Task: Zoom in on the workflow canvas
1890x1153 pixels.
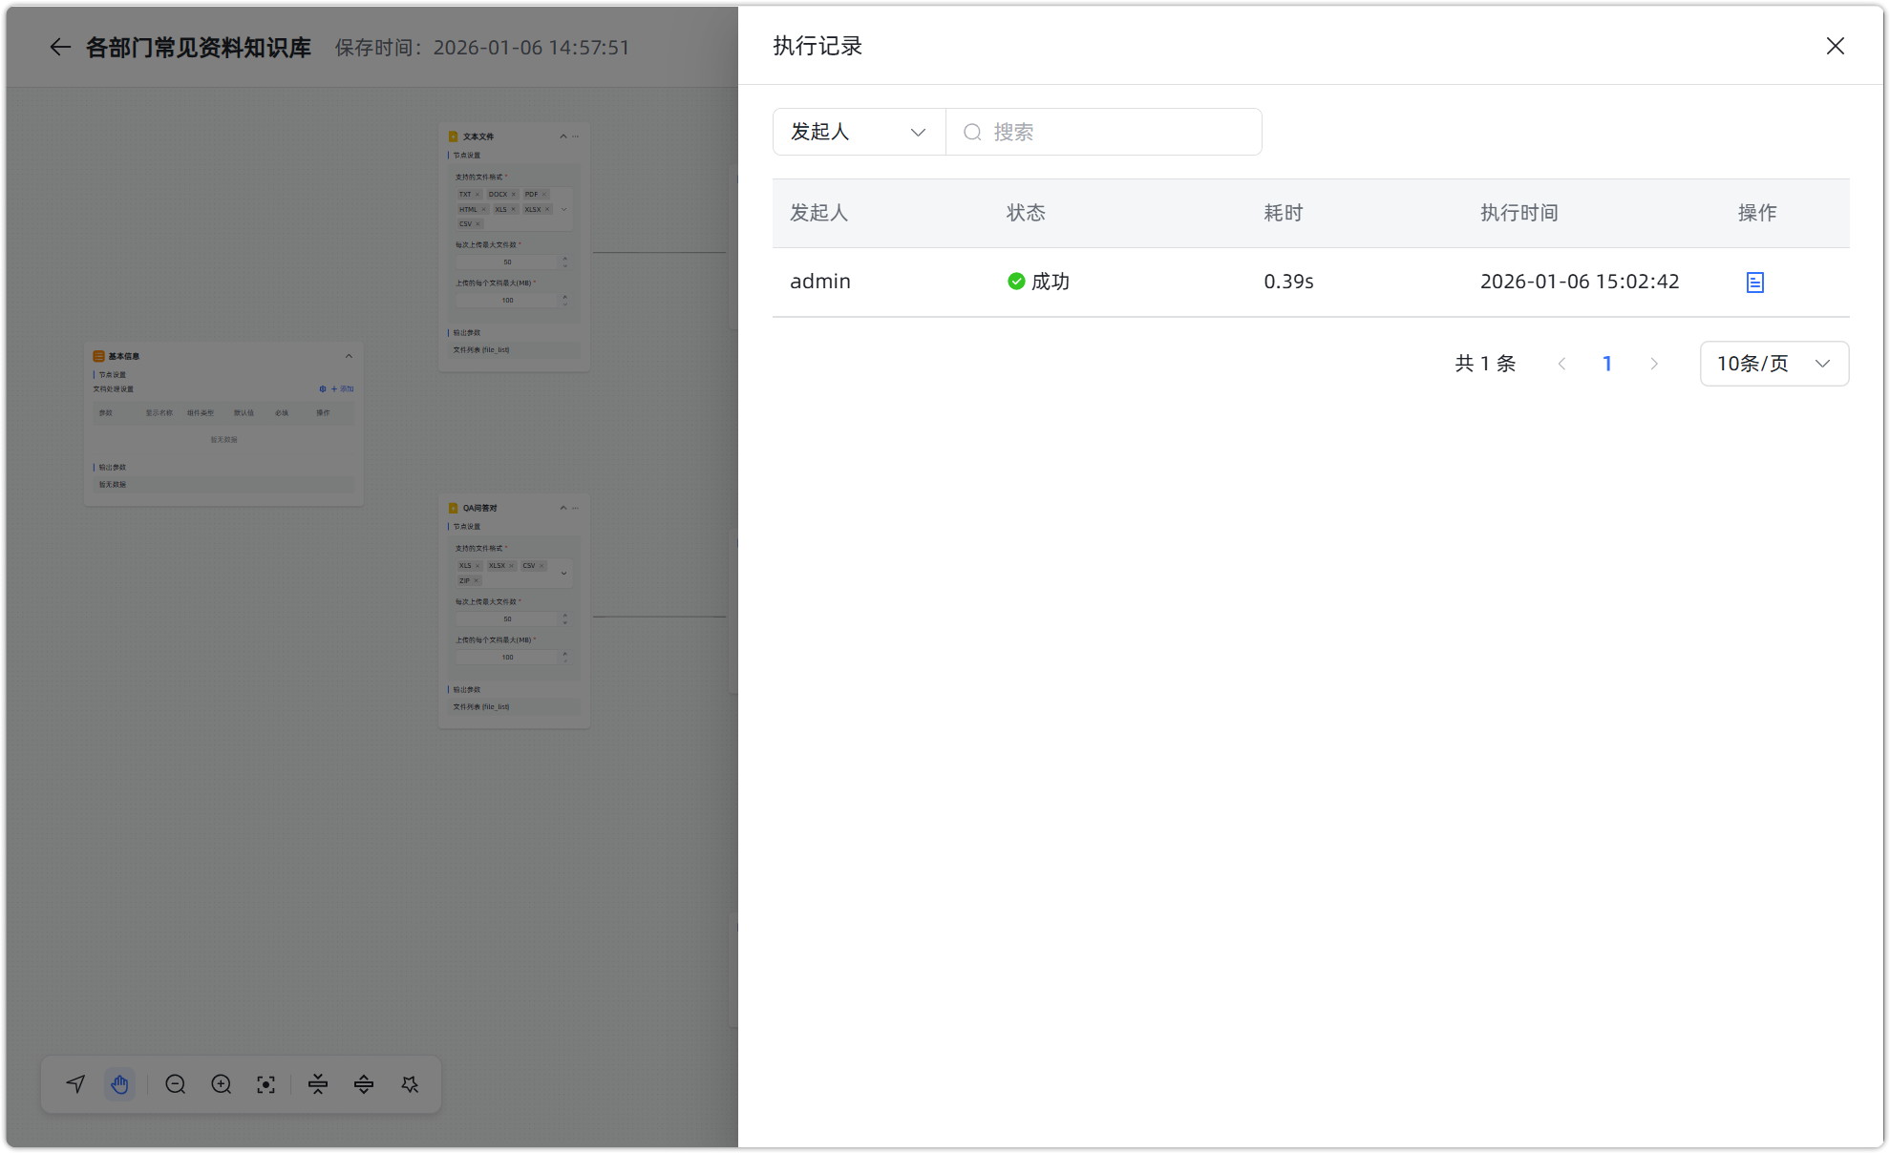Action: coord(221,1084)
